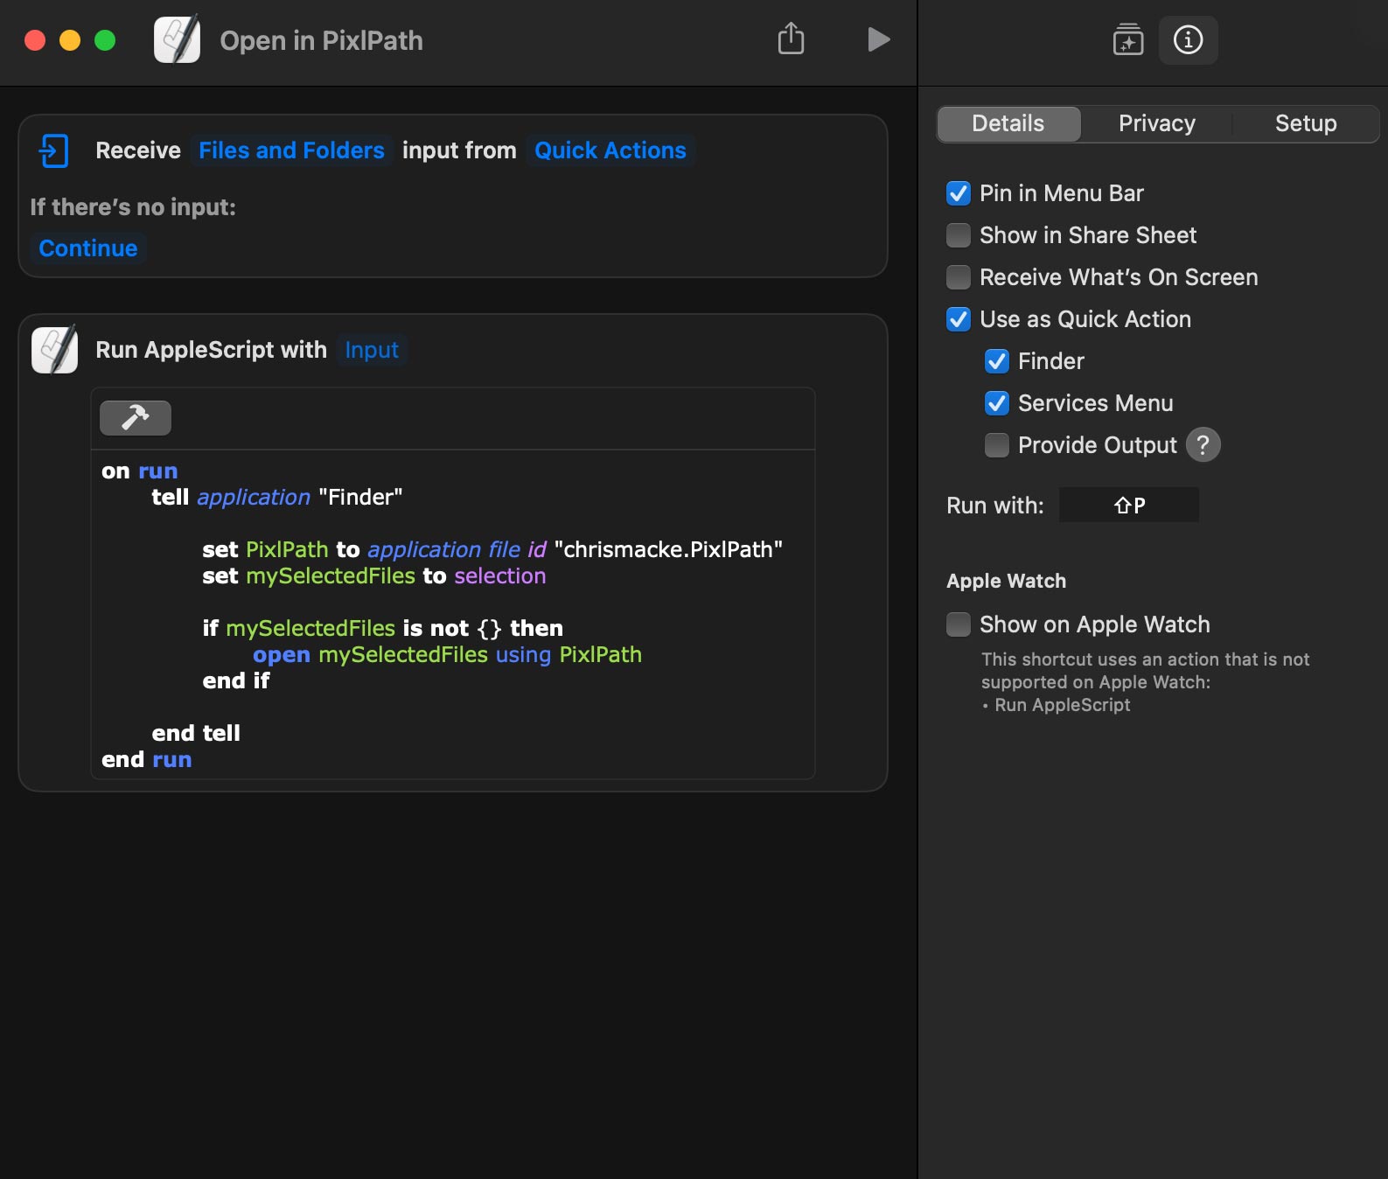Click the "open mySelectedFiles using PixlPath" line

tap(447, 654)
